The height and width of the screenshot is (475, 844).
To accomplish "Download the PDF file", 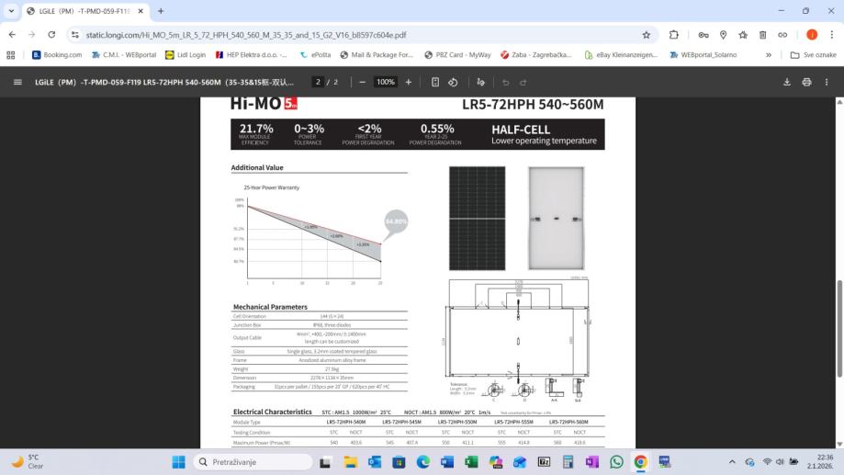I will pos(787,82).
